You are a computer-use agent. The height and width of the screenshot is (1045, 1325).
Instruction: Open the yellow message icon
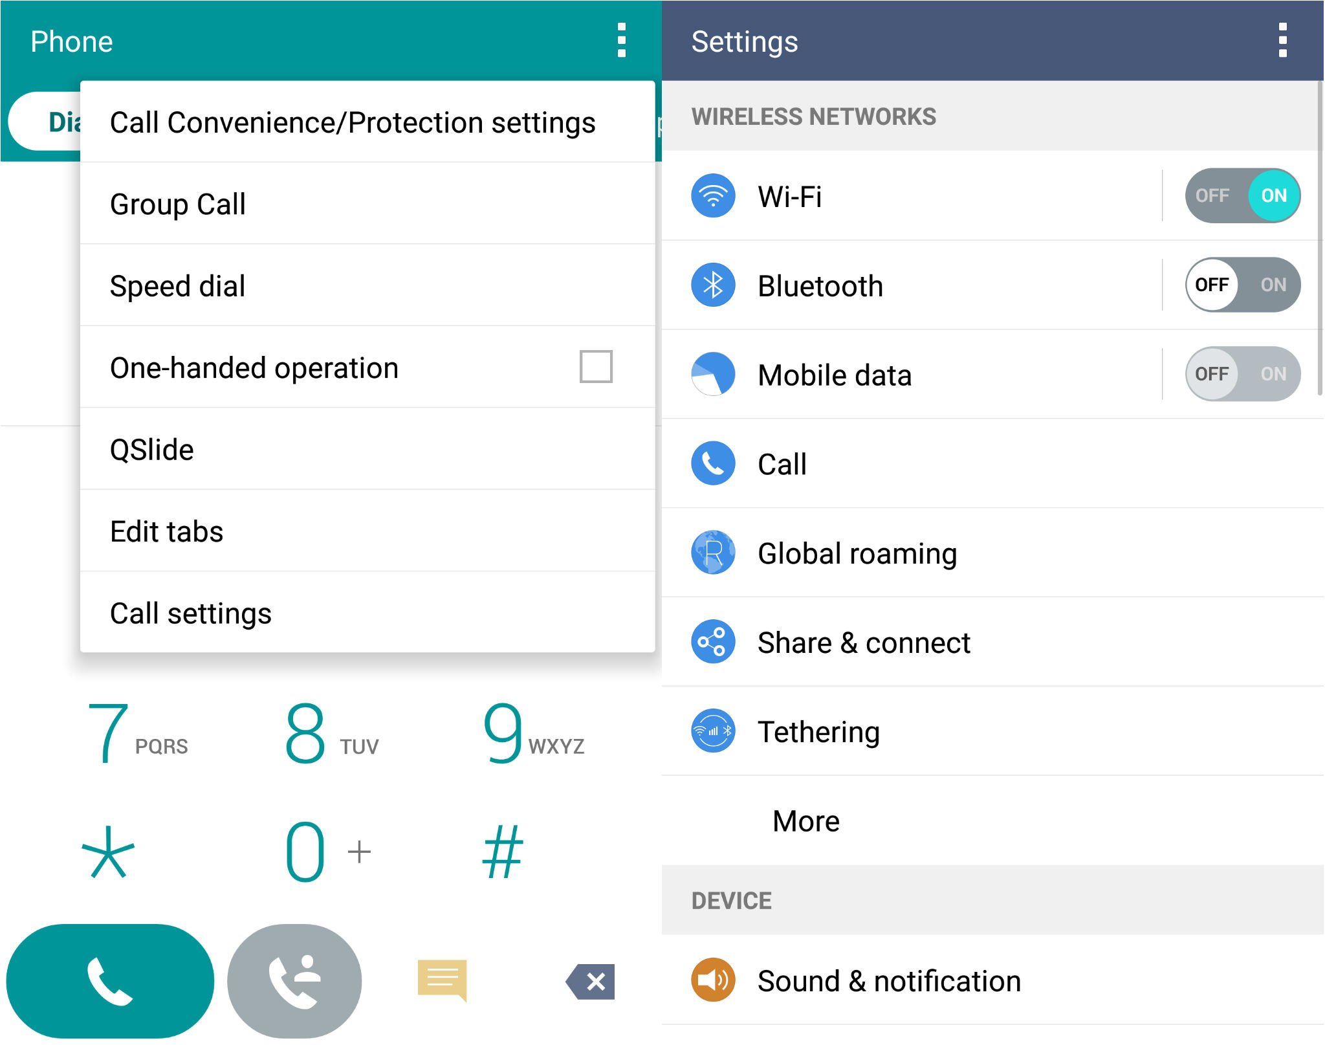point(443,980)
